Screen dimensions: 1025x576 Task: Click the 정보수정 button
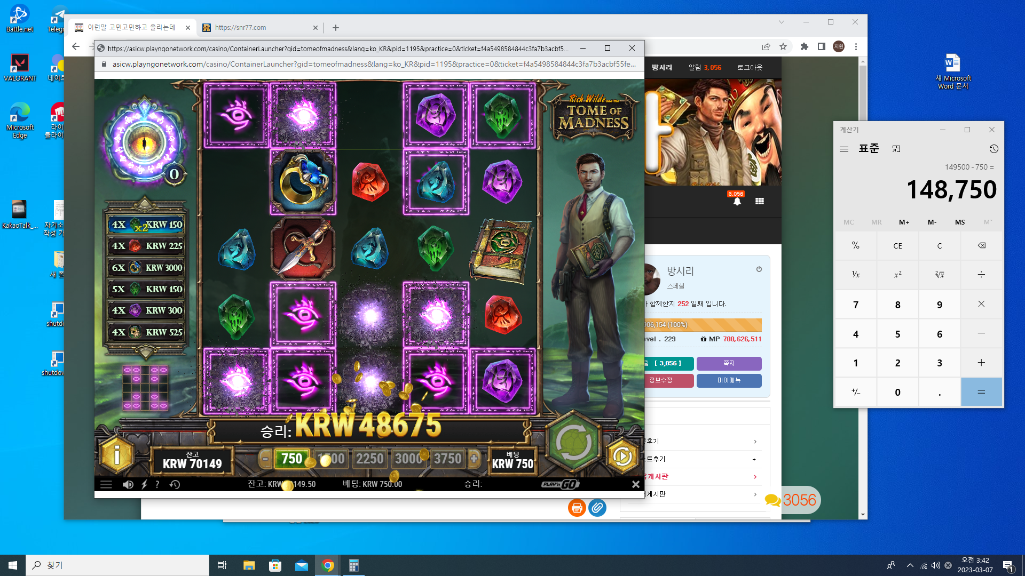point(662,380)
